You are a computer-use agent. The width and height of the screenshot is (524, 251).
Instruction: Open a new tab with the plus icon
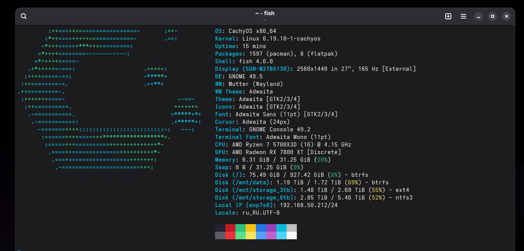[448, 16]
